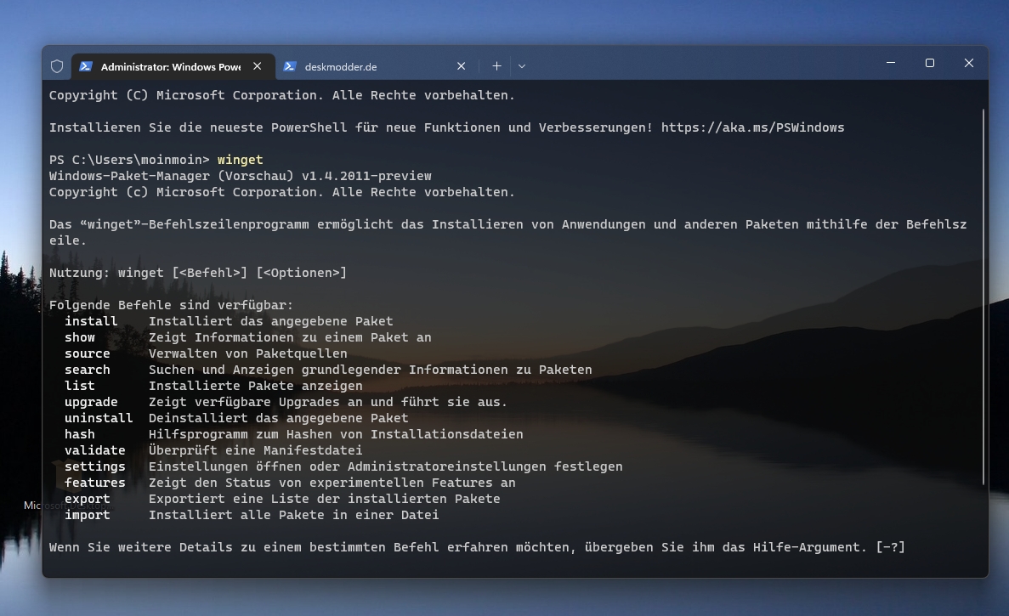1009x616 pixels.
Task: Click the PowerShell icon on the deskmodder.de tab
Action: click(290, 66)
